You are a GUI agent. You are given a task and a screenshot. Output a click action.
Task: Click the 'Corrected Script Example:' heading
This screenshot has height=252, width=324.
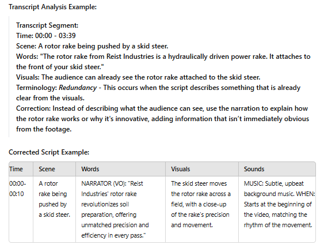(x=49, y=152)
